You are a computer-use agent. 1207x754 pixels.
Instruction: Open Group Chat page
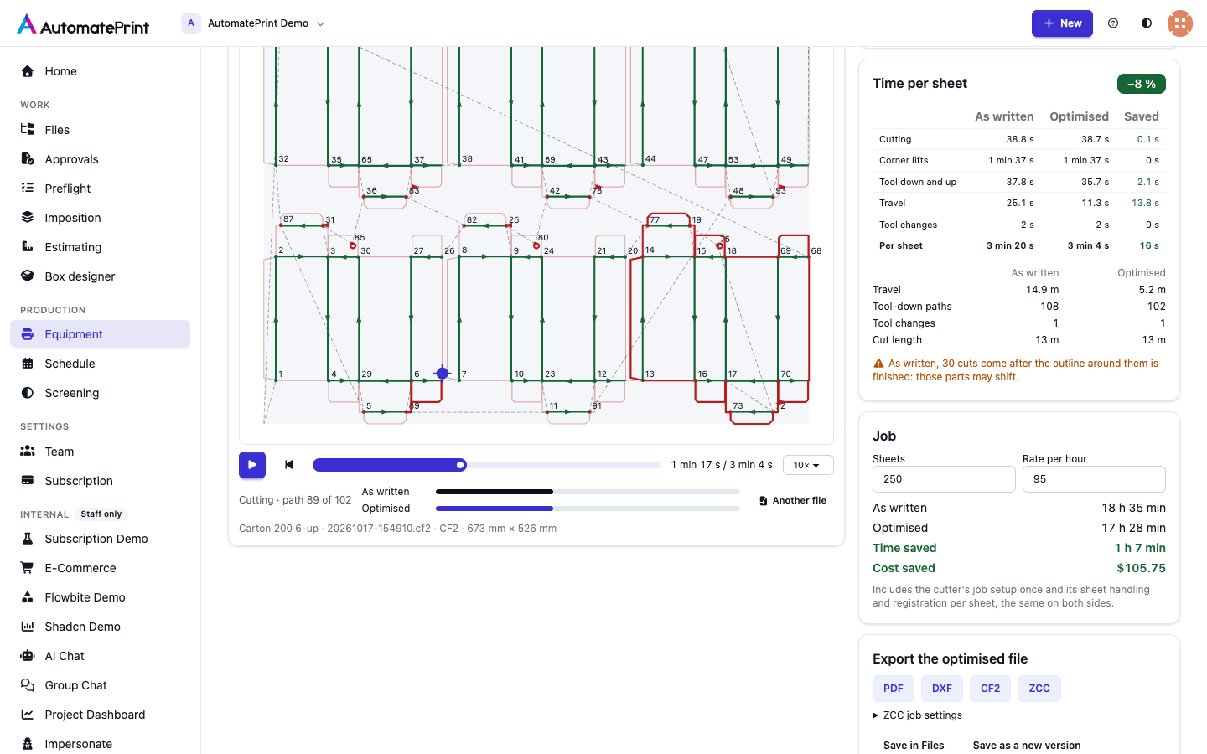(x=101, y=685)
